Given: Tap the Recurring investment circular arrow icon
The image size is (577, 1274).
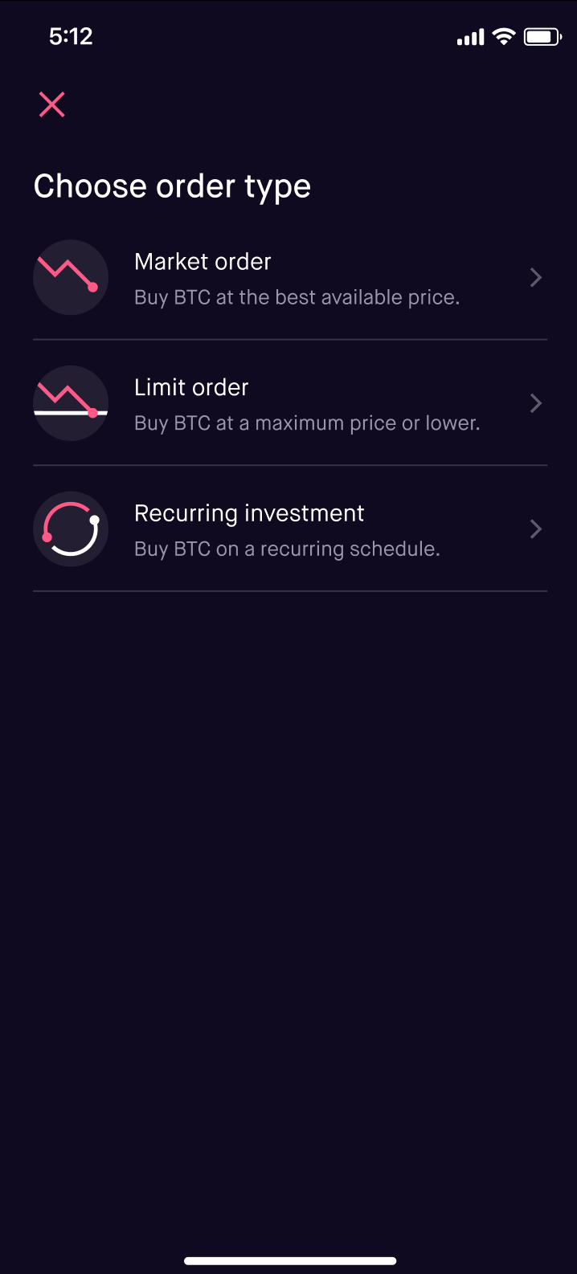Looking at the screenshot, I should pyautogui.click(x=71, y=529).
